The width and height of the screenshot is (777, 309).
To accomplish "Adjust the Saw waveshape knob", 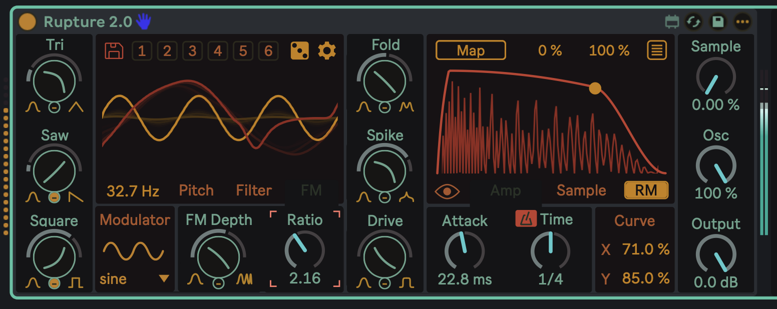I will pyautogui.click(x=54, y=171).
